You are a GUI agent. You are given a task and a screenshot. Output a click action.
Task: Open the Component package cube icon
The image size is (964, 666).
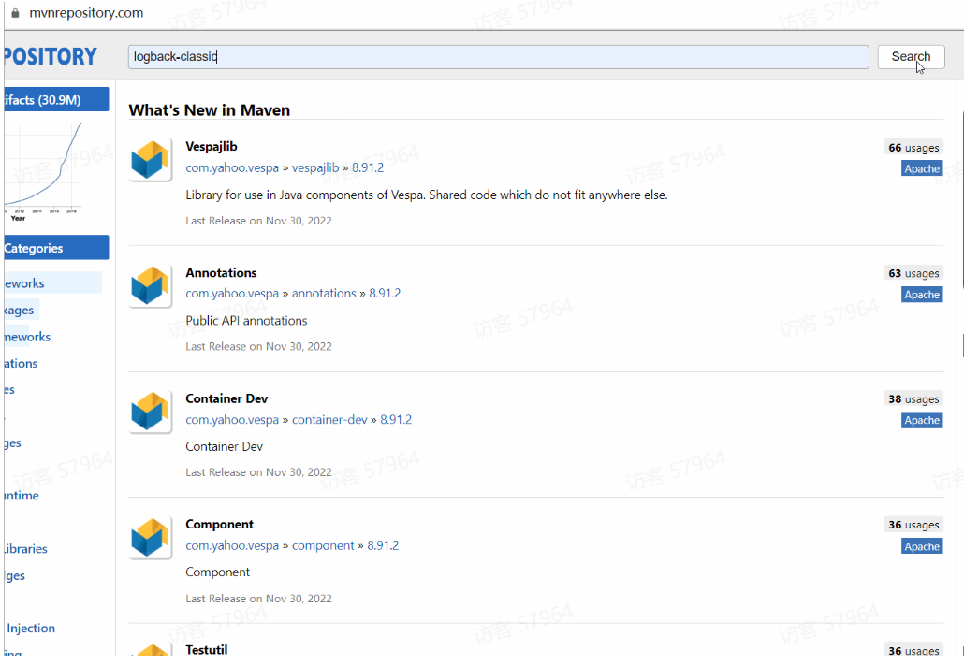coord(150,538)
